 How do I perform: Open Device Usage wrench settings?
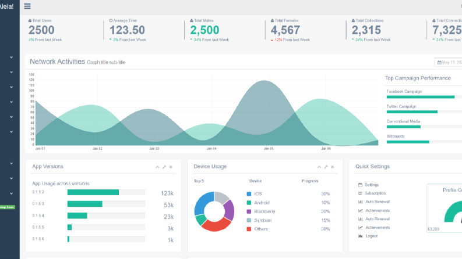[326, 167]
